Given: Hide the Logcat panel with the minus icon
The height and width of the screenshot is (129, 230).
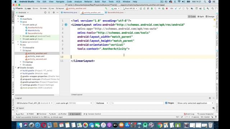Looking at the screenshot, I should pyautogui.click(x=213, y=98).
